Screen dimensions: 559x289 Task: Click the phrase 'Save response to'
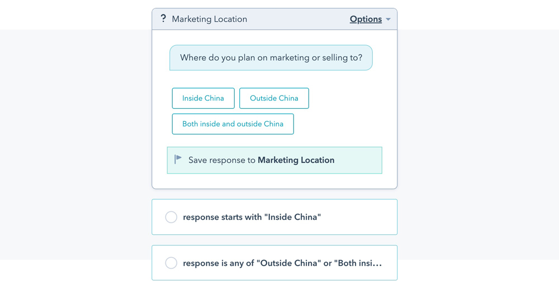[221, 160]
